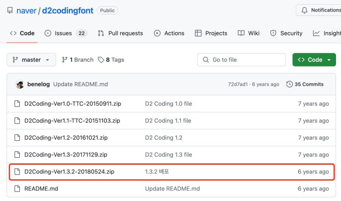Select the Wiki tab
341x201 pixels.
coord(248,33)
